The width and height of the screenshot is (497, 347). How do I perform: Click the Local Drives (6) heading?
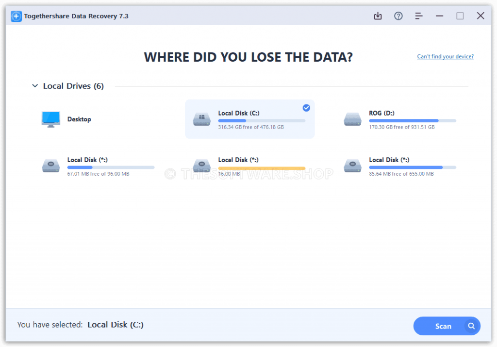[73, 86]
